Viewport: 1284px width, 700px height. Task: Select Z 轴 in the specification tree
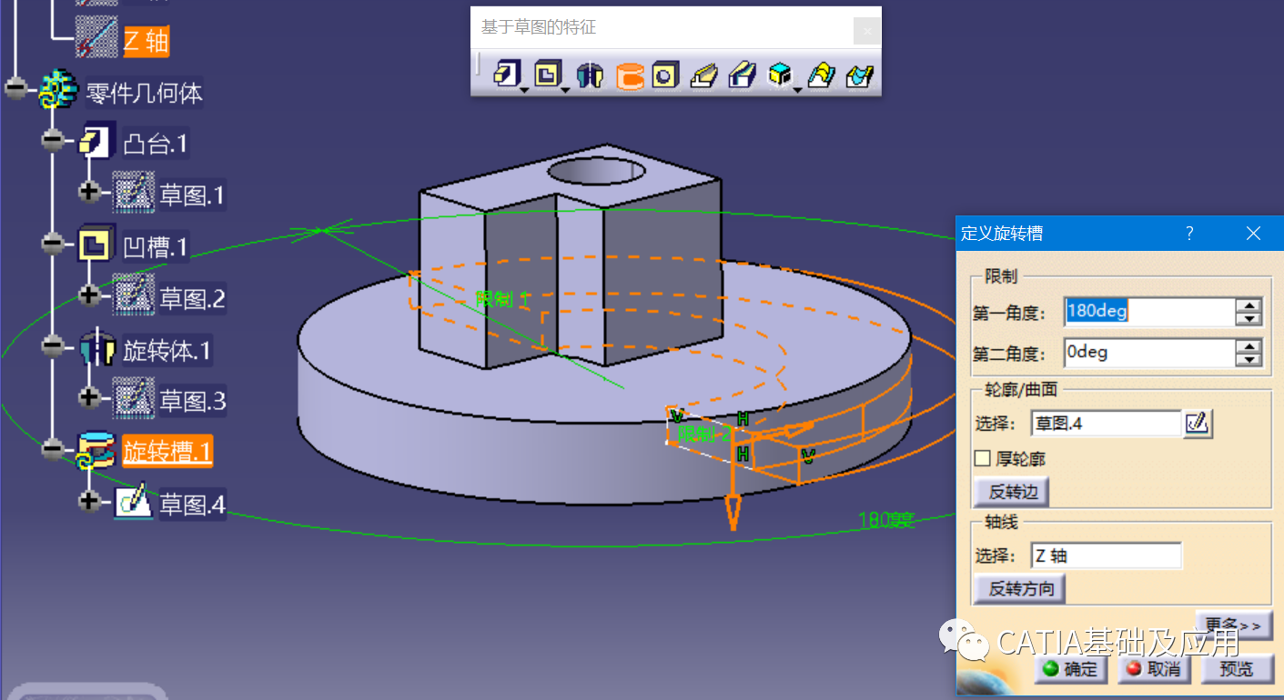click(x=146, y=40)
